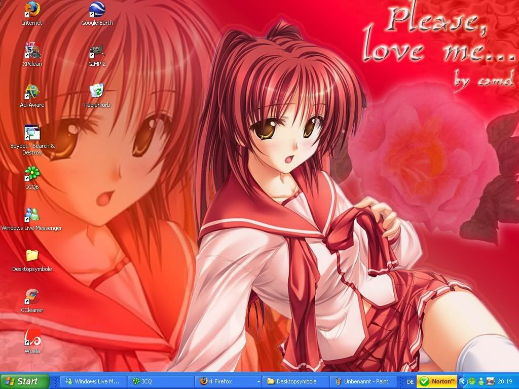Select the Ad-Aware desktop shortcut

pyautogui.click(x=32, y=96)
